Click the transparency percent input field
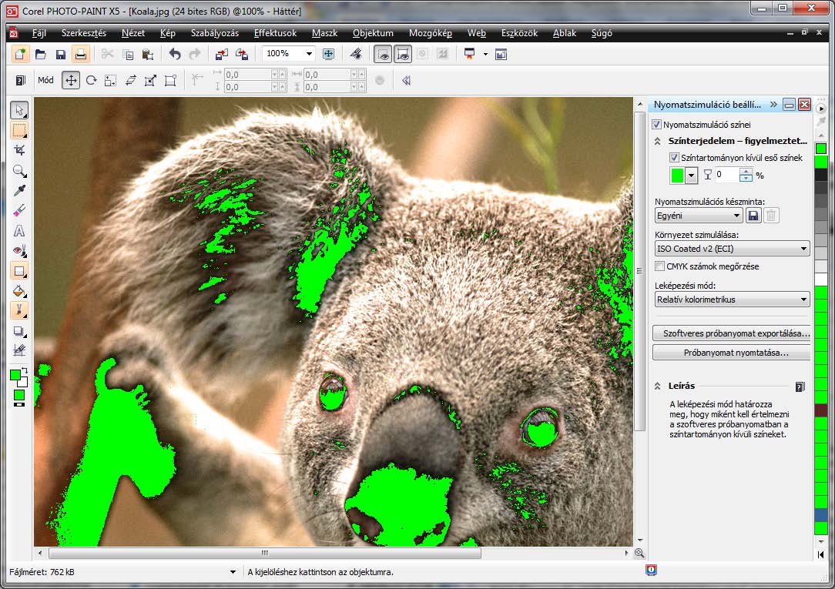The image size is (835, 589). tap(727, 175)
